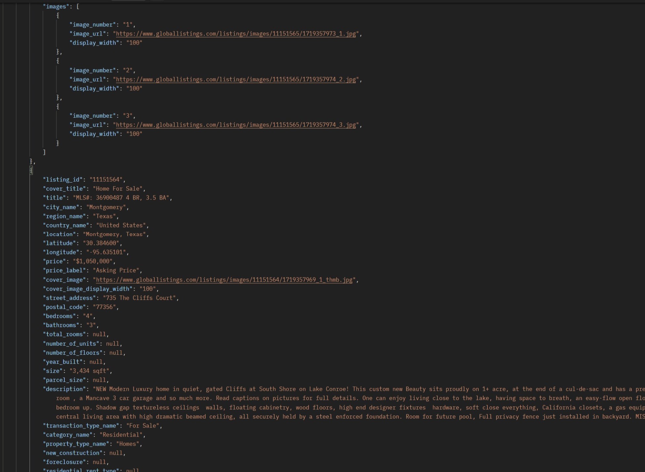The image size is (645, 472).
Task: Click the country_name value "United States"
Action: tap(121, 225)
